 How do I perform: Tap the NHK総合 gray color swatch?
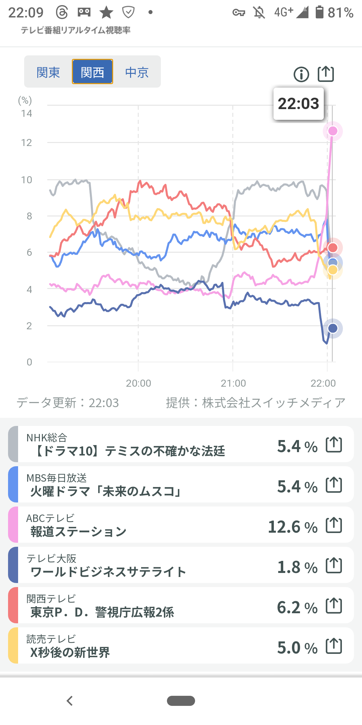pos(13,444)
